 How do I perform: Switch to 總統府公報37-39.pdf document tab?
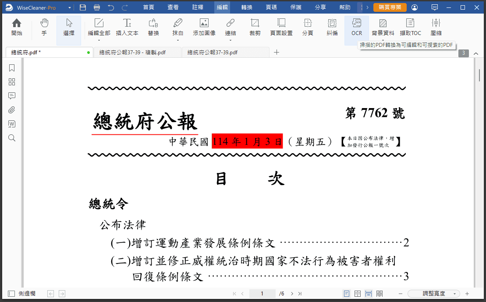[x=213, y=53]
